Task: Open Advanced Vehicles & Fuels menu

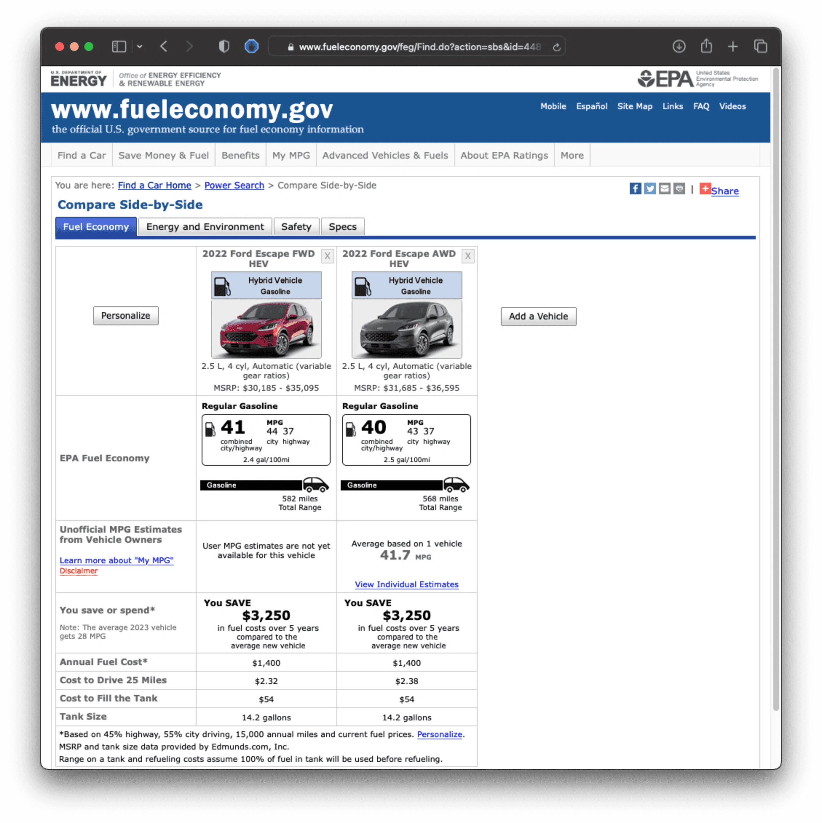Action: (385, 155)
